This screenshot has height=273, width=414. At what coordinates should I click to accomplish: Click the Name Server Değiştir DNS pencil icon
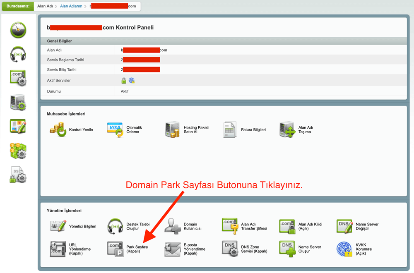coord(344,226)
